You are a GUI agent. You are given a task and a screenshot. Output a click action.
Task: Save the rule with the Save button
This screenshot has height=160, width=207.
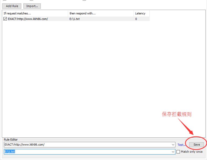tap(196, 145)
